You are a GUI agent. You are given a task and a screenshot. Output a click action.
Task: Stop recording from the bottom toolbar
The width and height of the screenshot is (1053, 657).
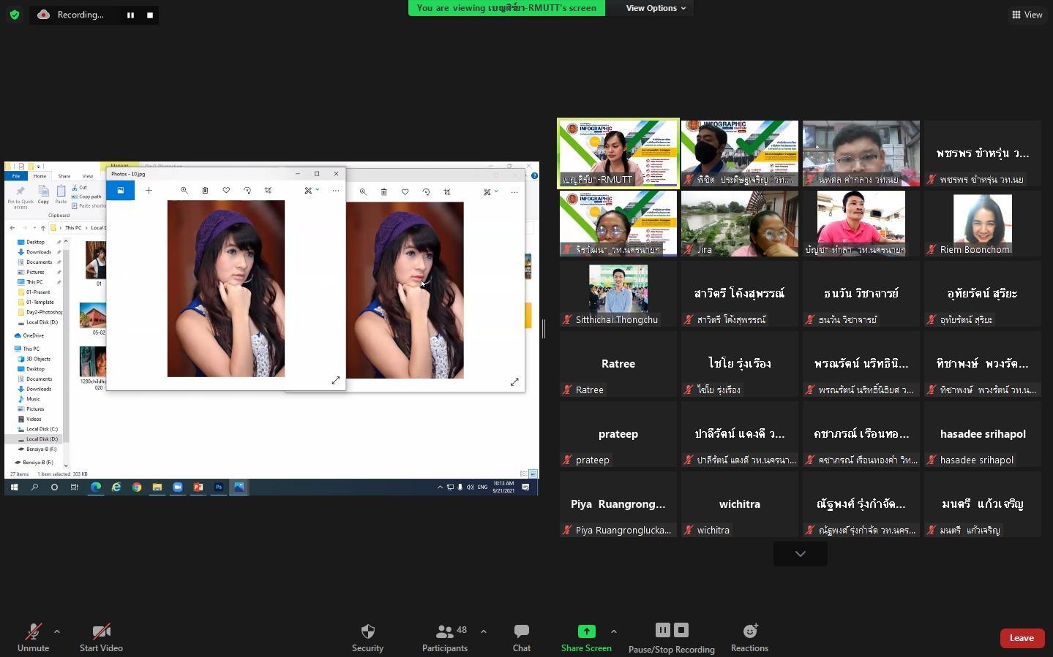(681, 630)
